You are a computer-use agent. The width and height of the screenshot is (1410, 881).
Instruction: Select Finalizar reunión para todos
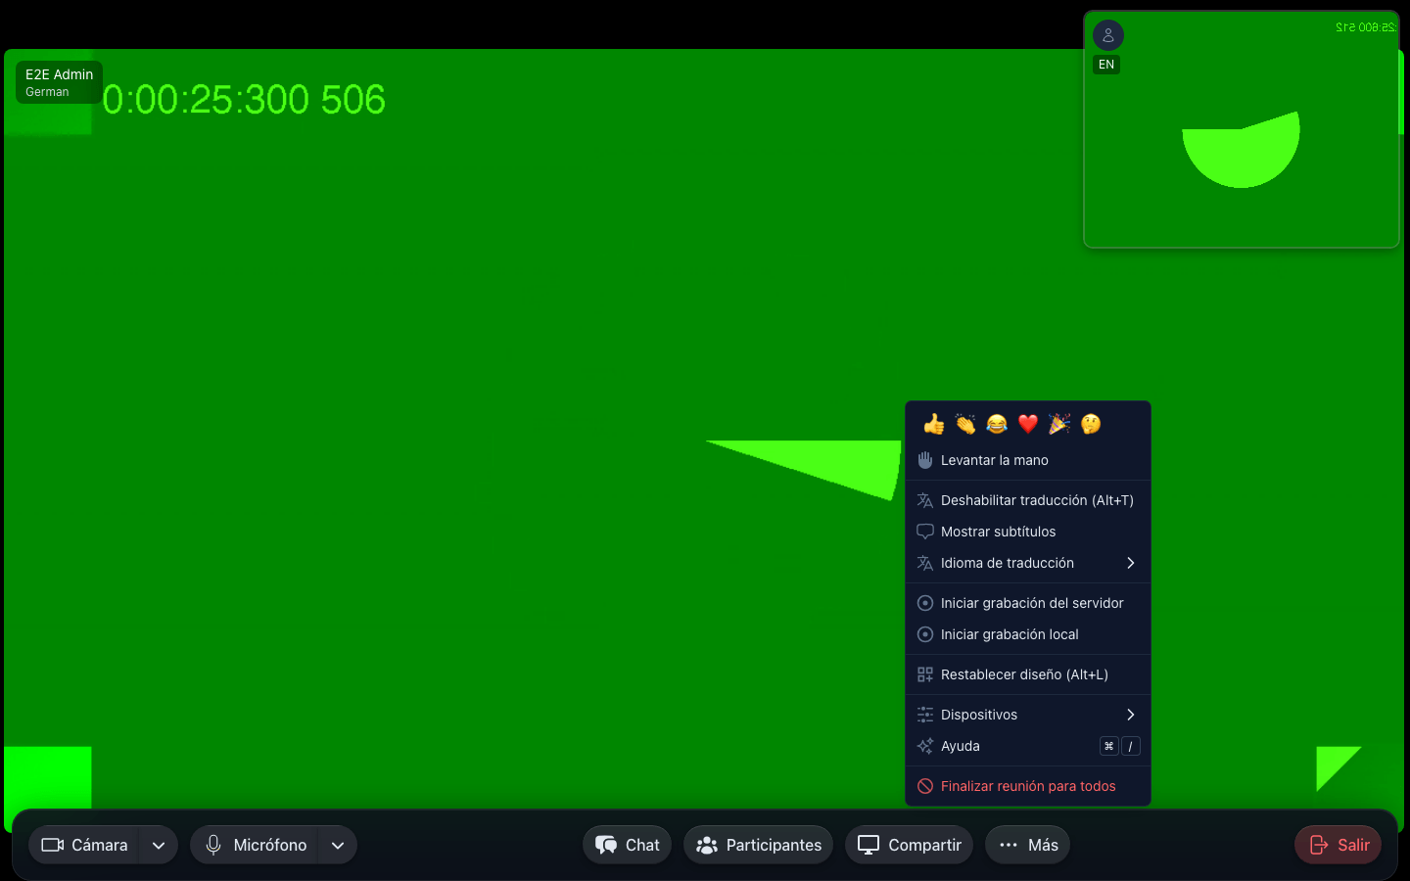pos(1028,786)
